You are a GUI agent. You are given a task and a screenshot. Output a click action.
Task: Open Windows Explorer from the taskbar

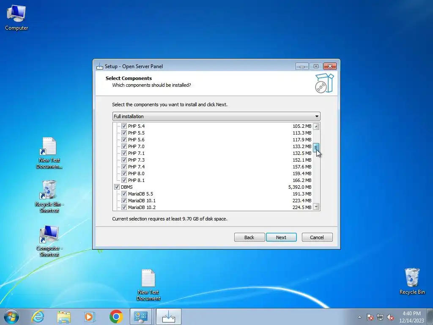click(x=64, y=317)
